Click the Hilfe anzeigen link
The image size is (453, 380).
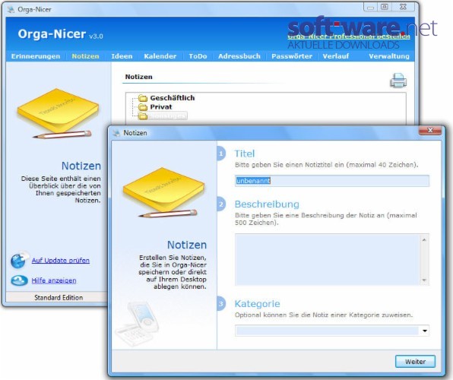coord(54,280)
